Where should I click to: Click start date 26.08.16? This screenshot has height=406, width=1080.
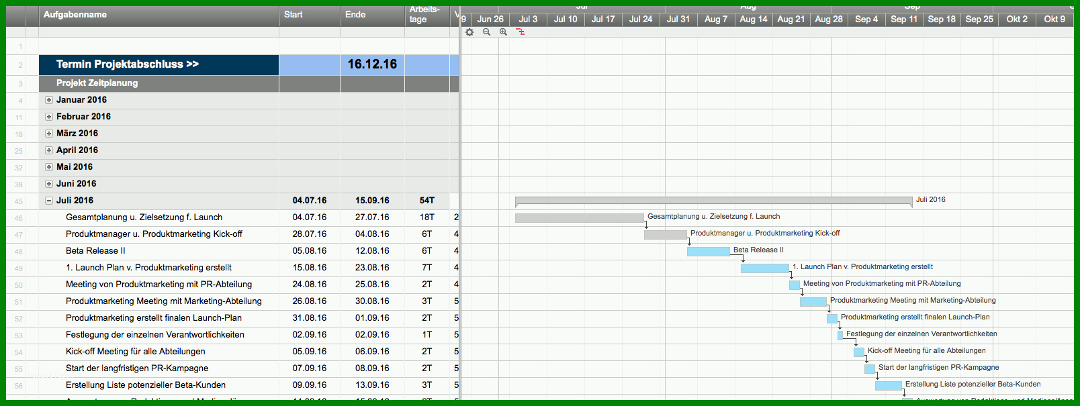310,301
